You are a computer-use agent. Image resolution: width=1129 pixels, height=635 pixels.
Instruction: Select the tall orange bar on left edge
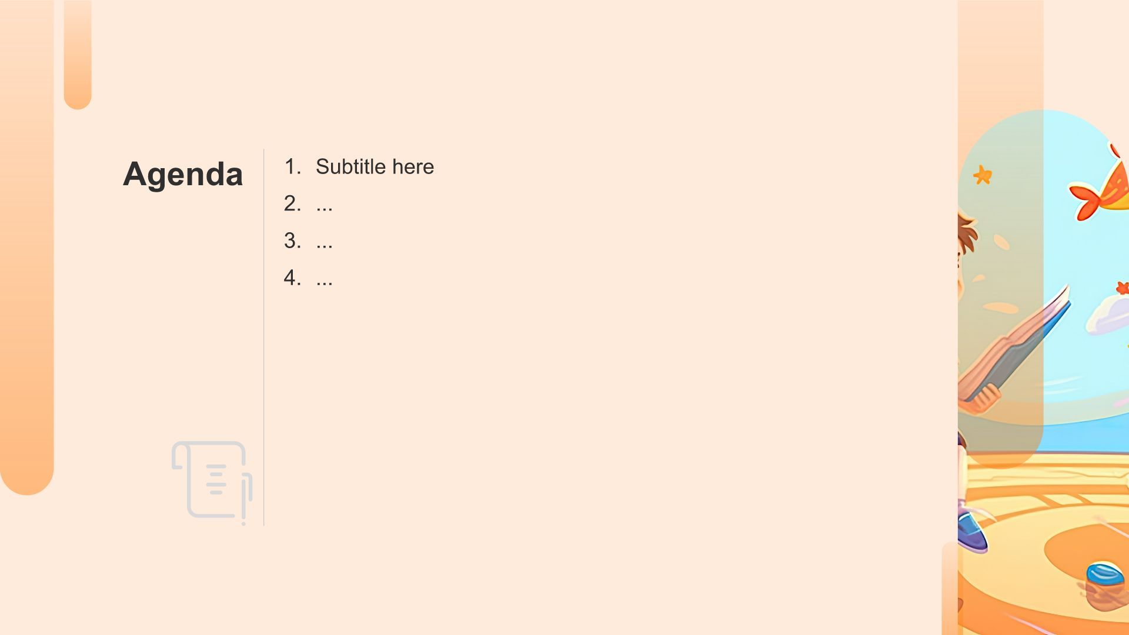(26, 247)
